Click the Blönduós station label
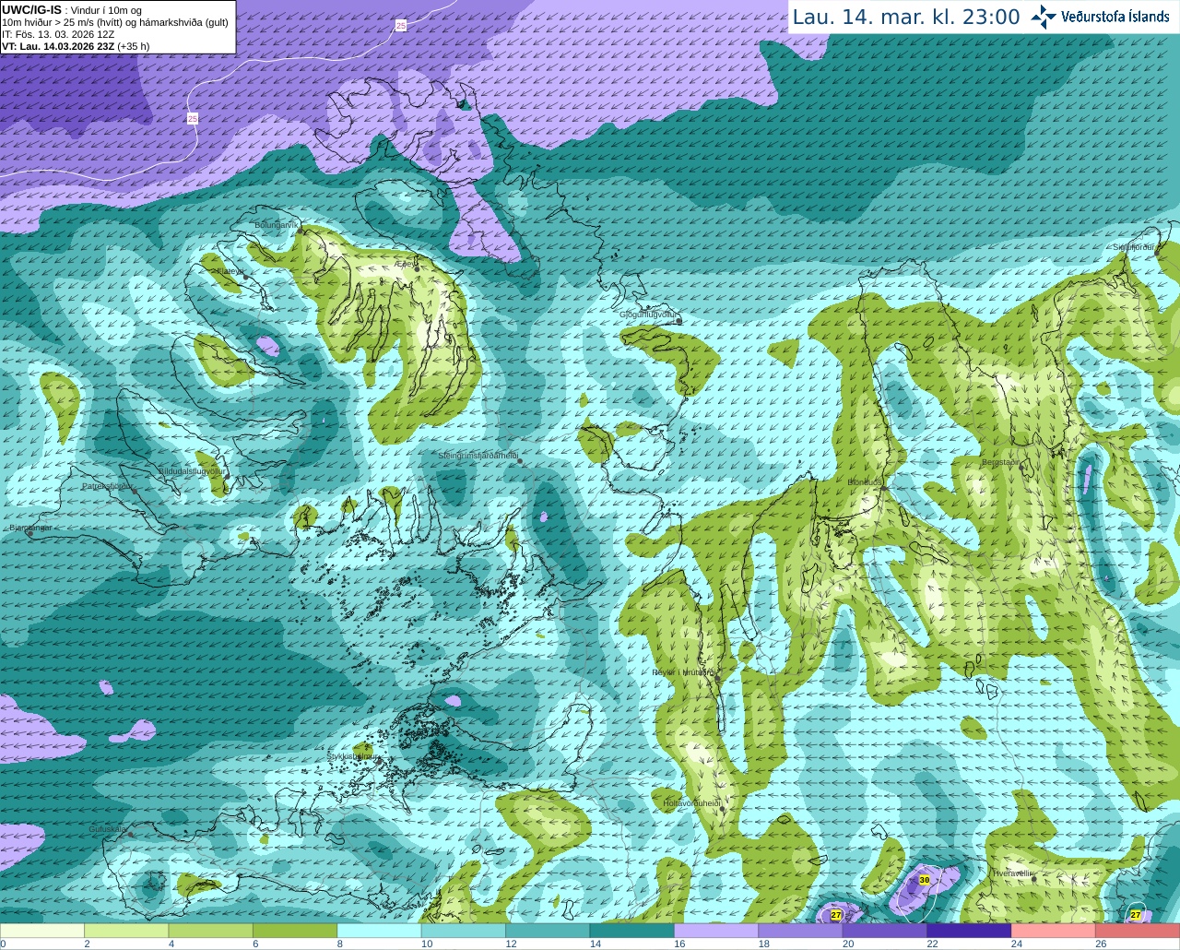Viewport: 1180px width, 950px height. point(866,482)
